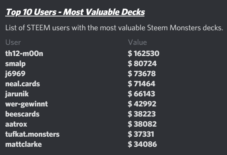Screen dimensions: 227x155
Task: Click the beescards entry
Action: [22, 114]
